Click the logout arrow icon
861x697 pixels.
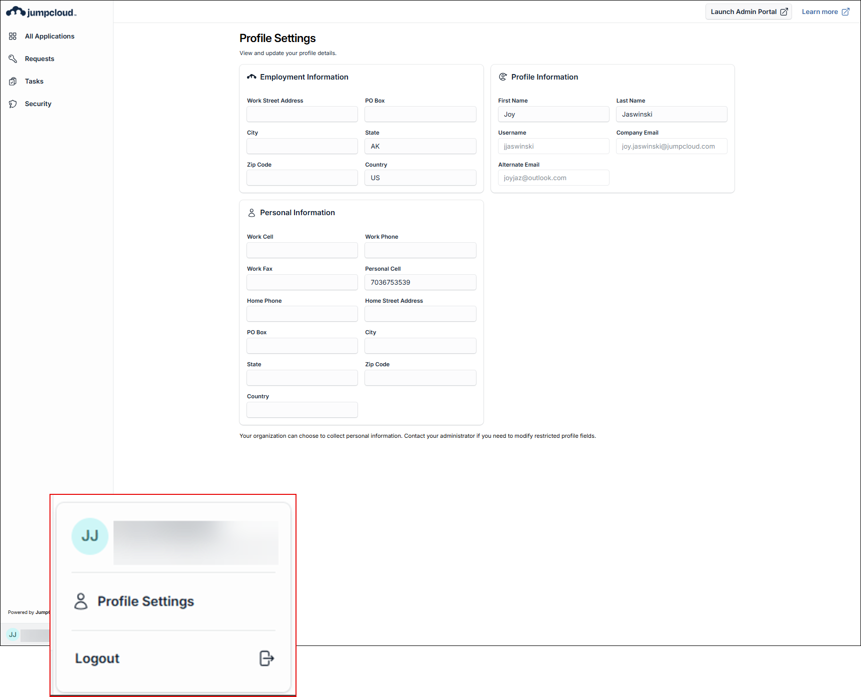[266, 658]
